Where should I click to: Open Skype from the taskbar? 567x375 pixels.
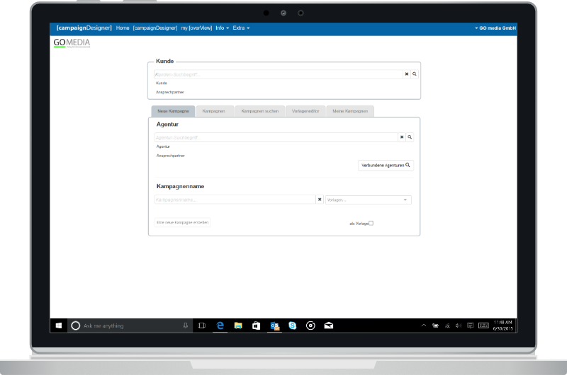click(292, 325)
